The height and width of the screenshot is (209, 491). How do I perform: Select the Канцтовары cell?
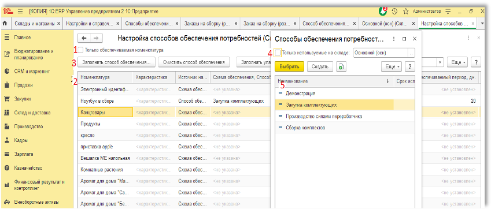tap(105, 112)
